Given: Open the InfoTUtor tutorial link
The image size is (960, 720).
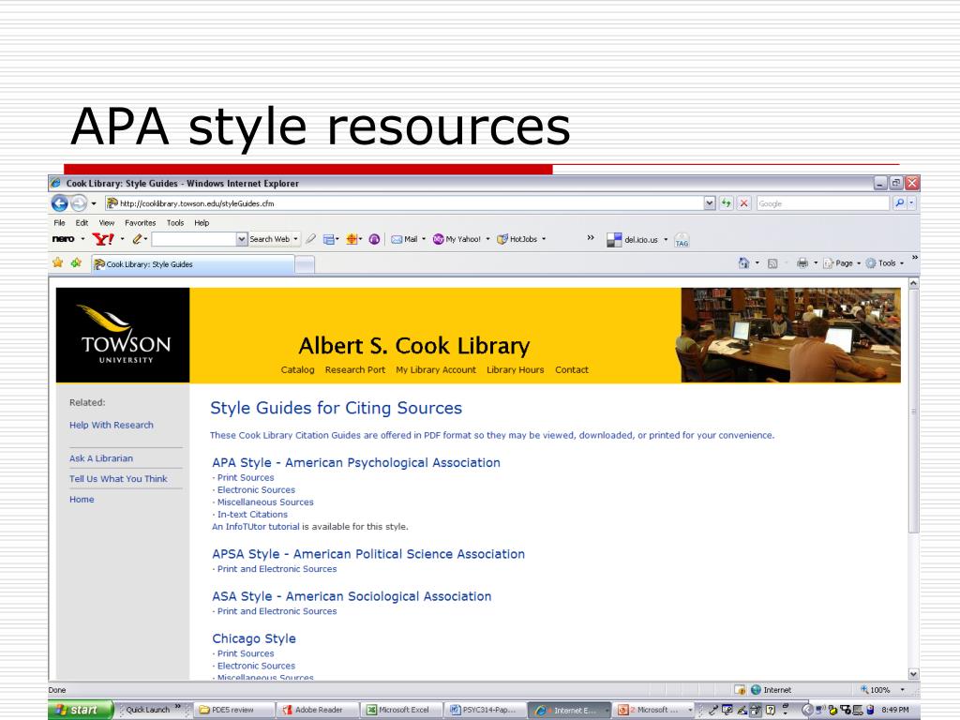Looking at the screenshot, I should pos(256,527).
